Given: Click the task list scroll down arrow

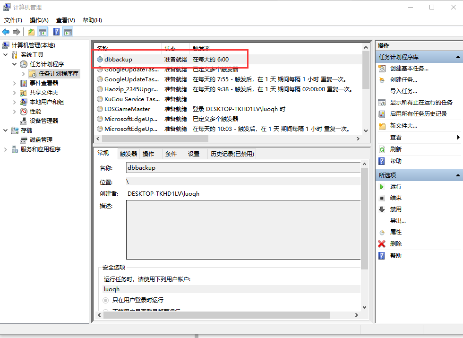Looking at the screenshot, I should point(366,131).
